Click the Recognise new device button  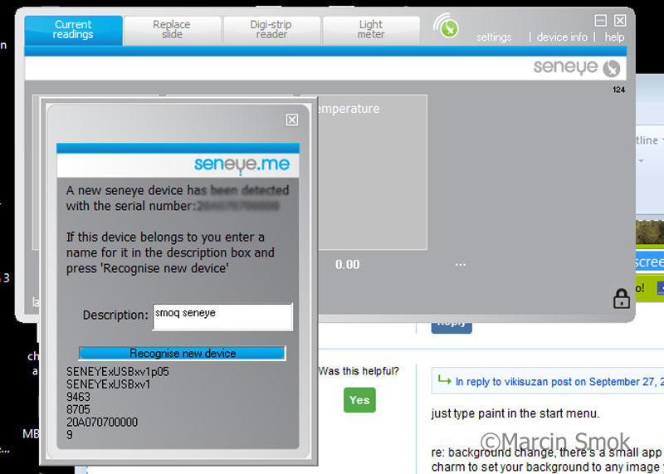coord(183,354)
